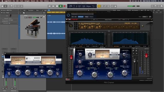Open the tracks Functions menu

tap(31, 10)
